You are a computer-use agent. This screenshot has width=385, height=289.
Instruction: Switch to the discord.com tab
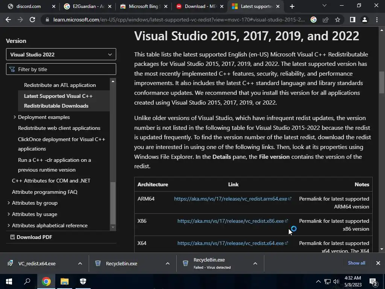tap(29, 6)
